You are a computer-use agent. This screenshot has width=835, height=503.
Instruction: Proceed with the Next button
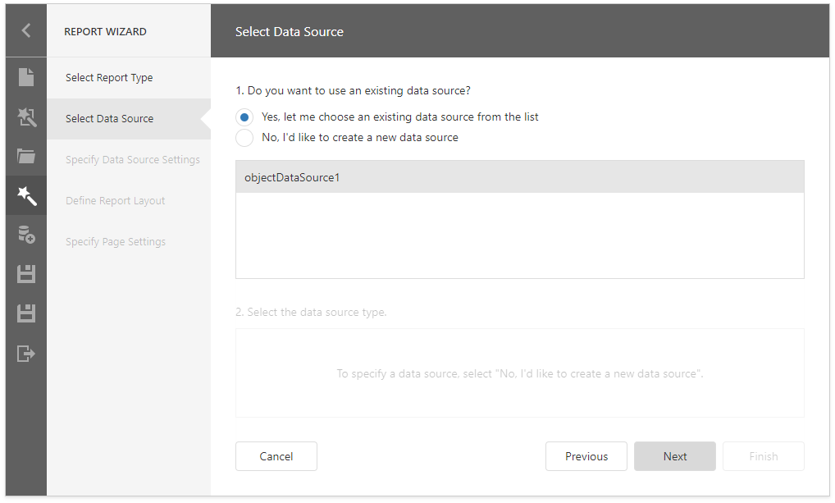pyautogui.click(x=675, y=456)
